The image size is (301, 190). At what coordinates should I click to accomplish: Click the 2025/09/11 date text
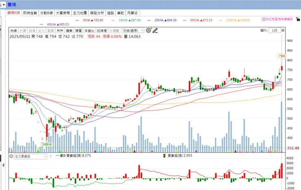click(x=20, y=37)
